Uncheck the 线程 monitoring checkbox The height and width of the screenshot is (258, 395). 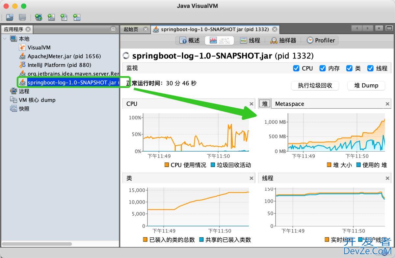coord(370,68)
